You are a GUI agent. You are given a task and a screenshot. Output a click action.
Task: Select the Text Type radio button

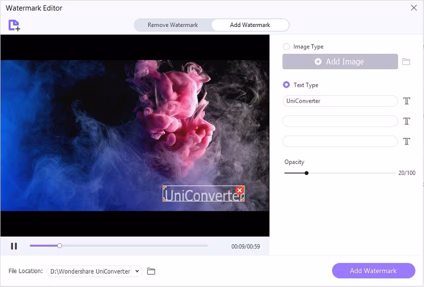pos(286,85)
